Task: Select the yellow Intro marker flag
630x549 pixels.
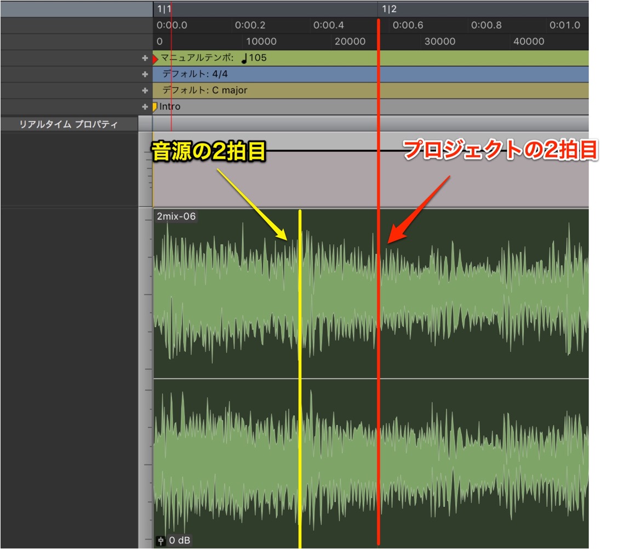Action: click(154, 107)
